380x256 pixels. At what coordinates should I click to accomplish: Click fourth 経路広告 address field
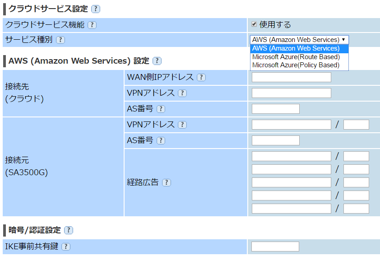(291, 195)
